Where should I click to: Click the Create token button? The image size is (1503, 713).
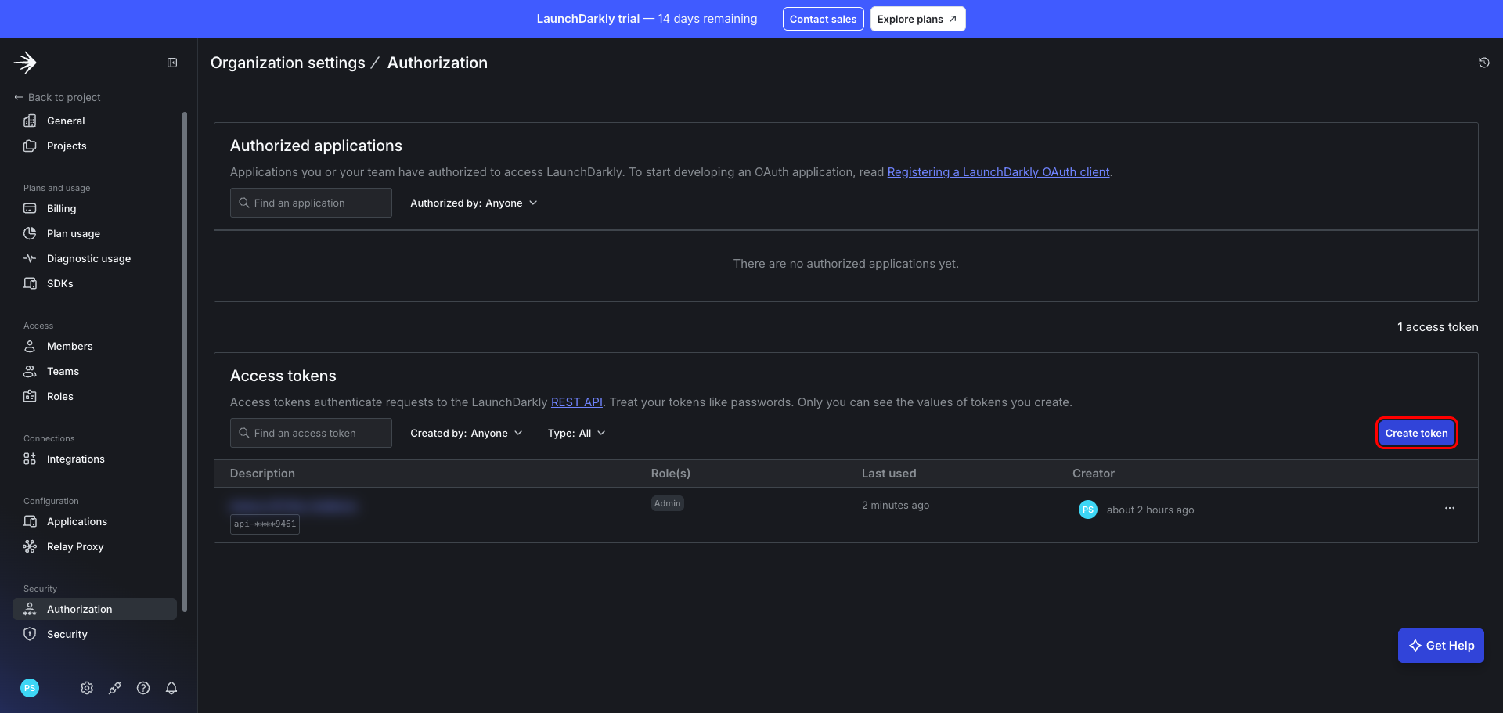[x=1416, y=433]
